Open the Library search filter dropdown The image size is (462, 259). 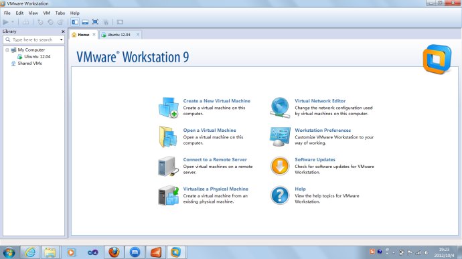click(x=62, y=39)
